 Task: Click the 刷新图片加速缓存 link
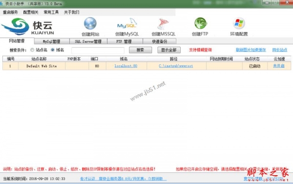click(251, 50)
